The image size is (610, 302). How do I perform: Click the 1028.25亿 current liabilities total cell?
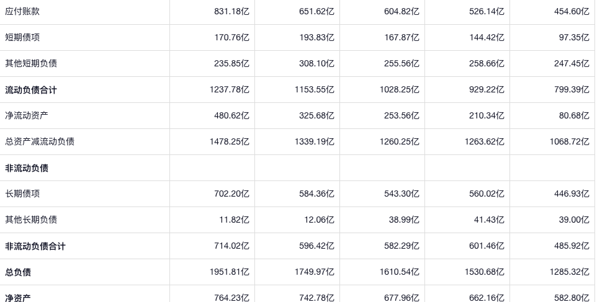tap(399, 90)
